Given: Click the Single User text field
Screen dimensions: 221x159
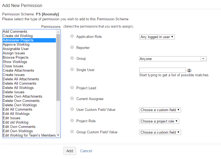Looking at the screenshot, I should coord(162,70).
